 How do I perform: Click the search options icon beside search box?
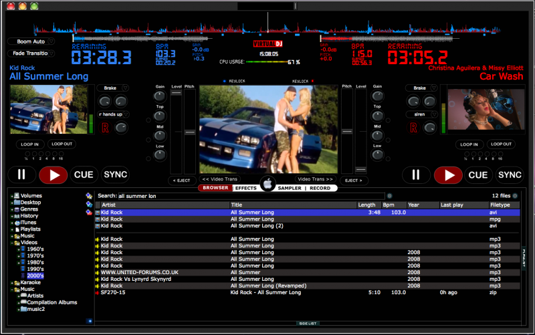tap(389, 196)
